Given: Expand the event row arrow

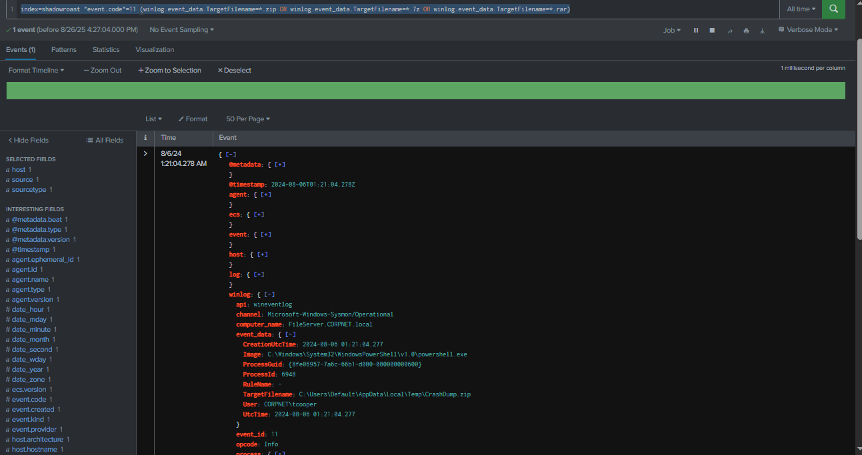Looking at the screenshot, I should click(x=145, y=154).
